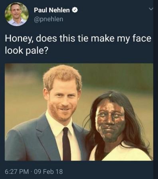Click the blue verified badge icon

(x=75, y=10)
